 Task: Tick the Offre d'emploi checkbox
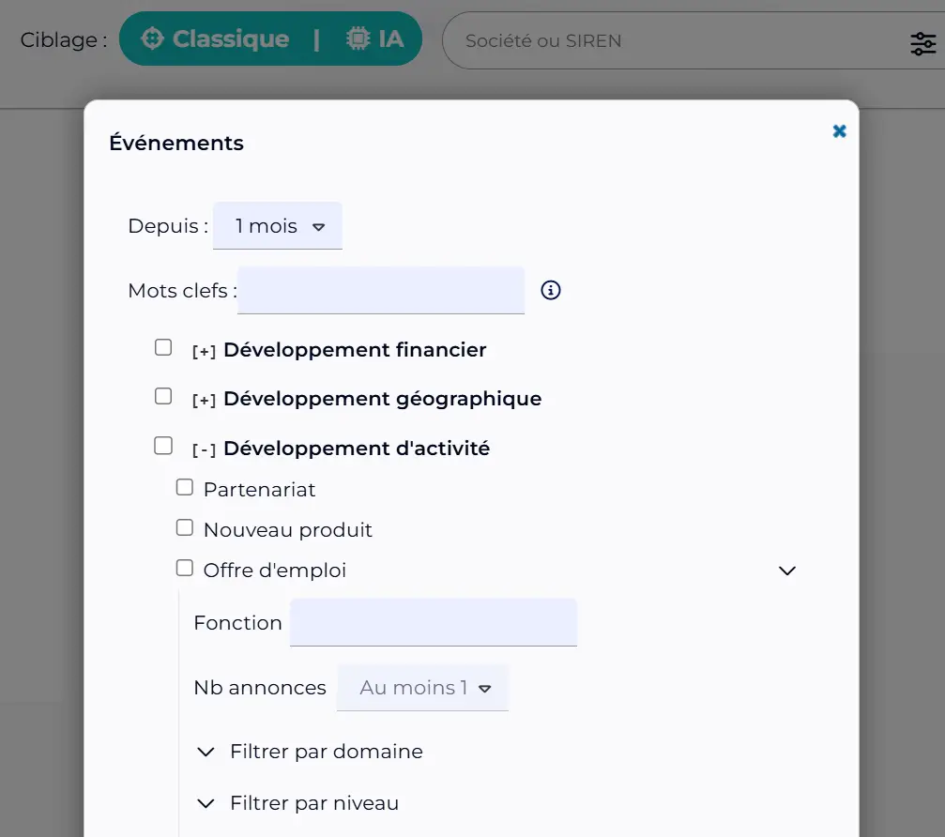click(x=185, y=568)
